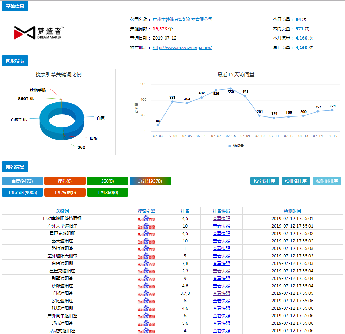Click the Baidu icon for 活动式遮阳篷 row
The image size is (345, 334).
coord(146,331)
